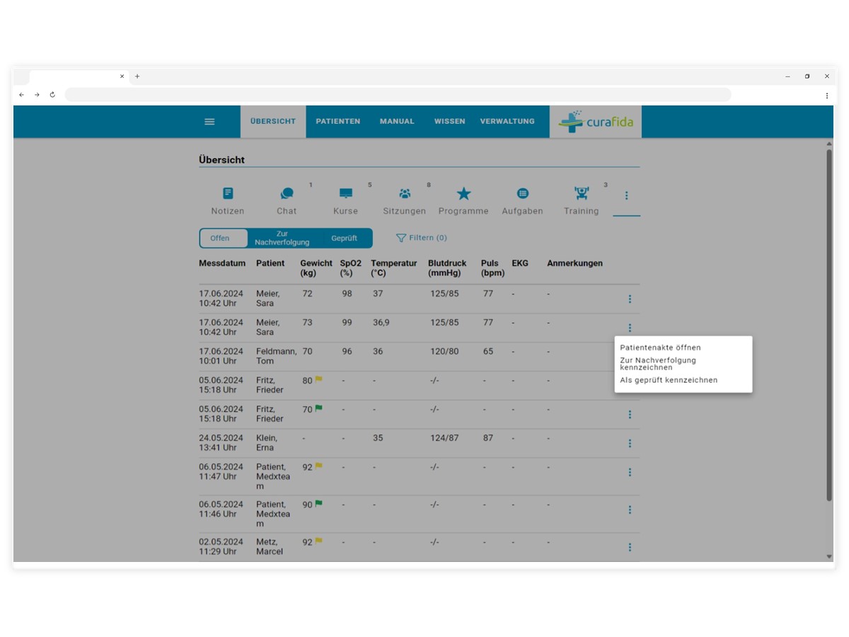Click blood pressure value 120/80
Screen dimensions: 849x637
tap(444, 351)
